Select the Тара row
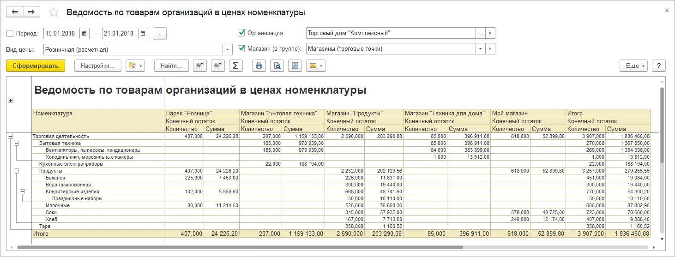675x257 pixels. (45, 226)
